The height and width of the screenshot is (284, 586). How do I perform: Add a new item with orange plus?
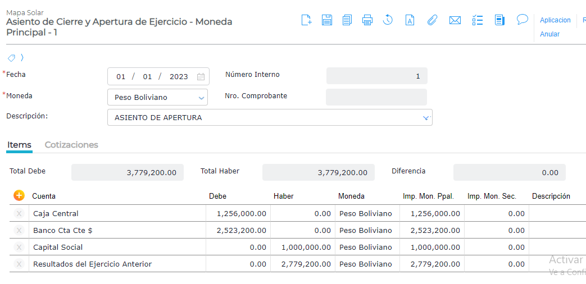point(19,195)
